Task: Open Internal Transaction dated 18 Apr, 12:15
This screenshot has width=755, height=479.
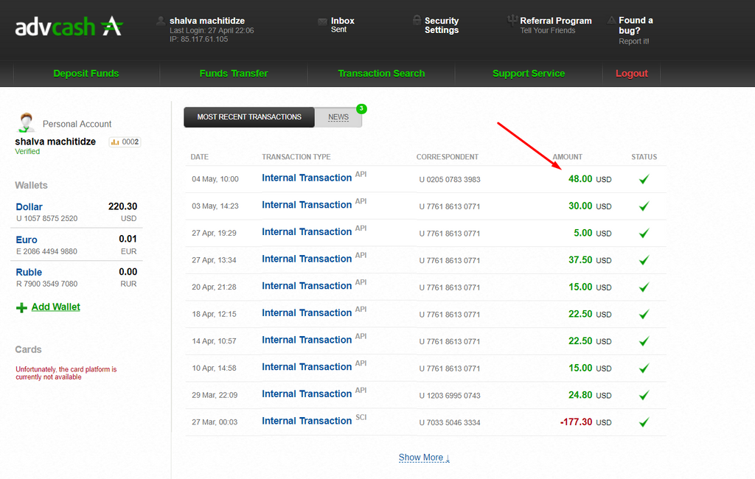Action: click(x=307, y=313)
